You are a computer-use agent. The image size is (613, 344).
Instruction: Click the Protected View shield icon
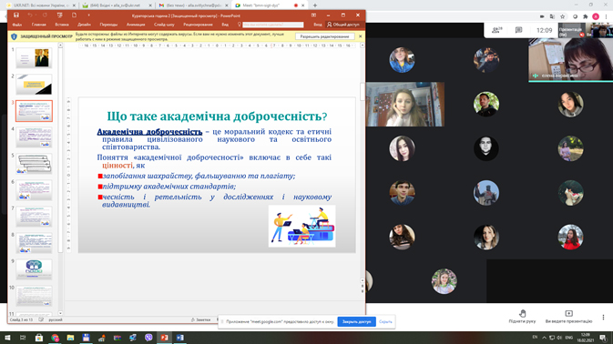[x=14, y=36]
